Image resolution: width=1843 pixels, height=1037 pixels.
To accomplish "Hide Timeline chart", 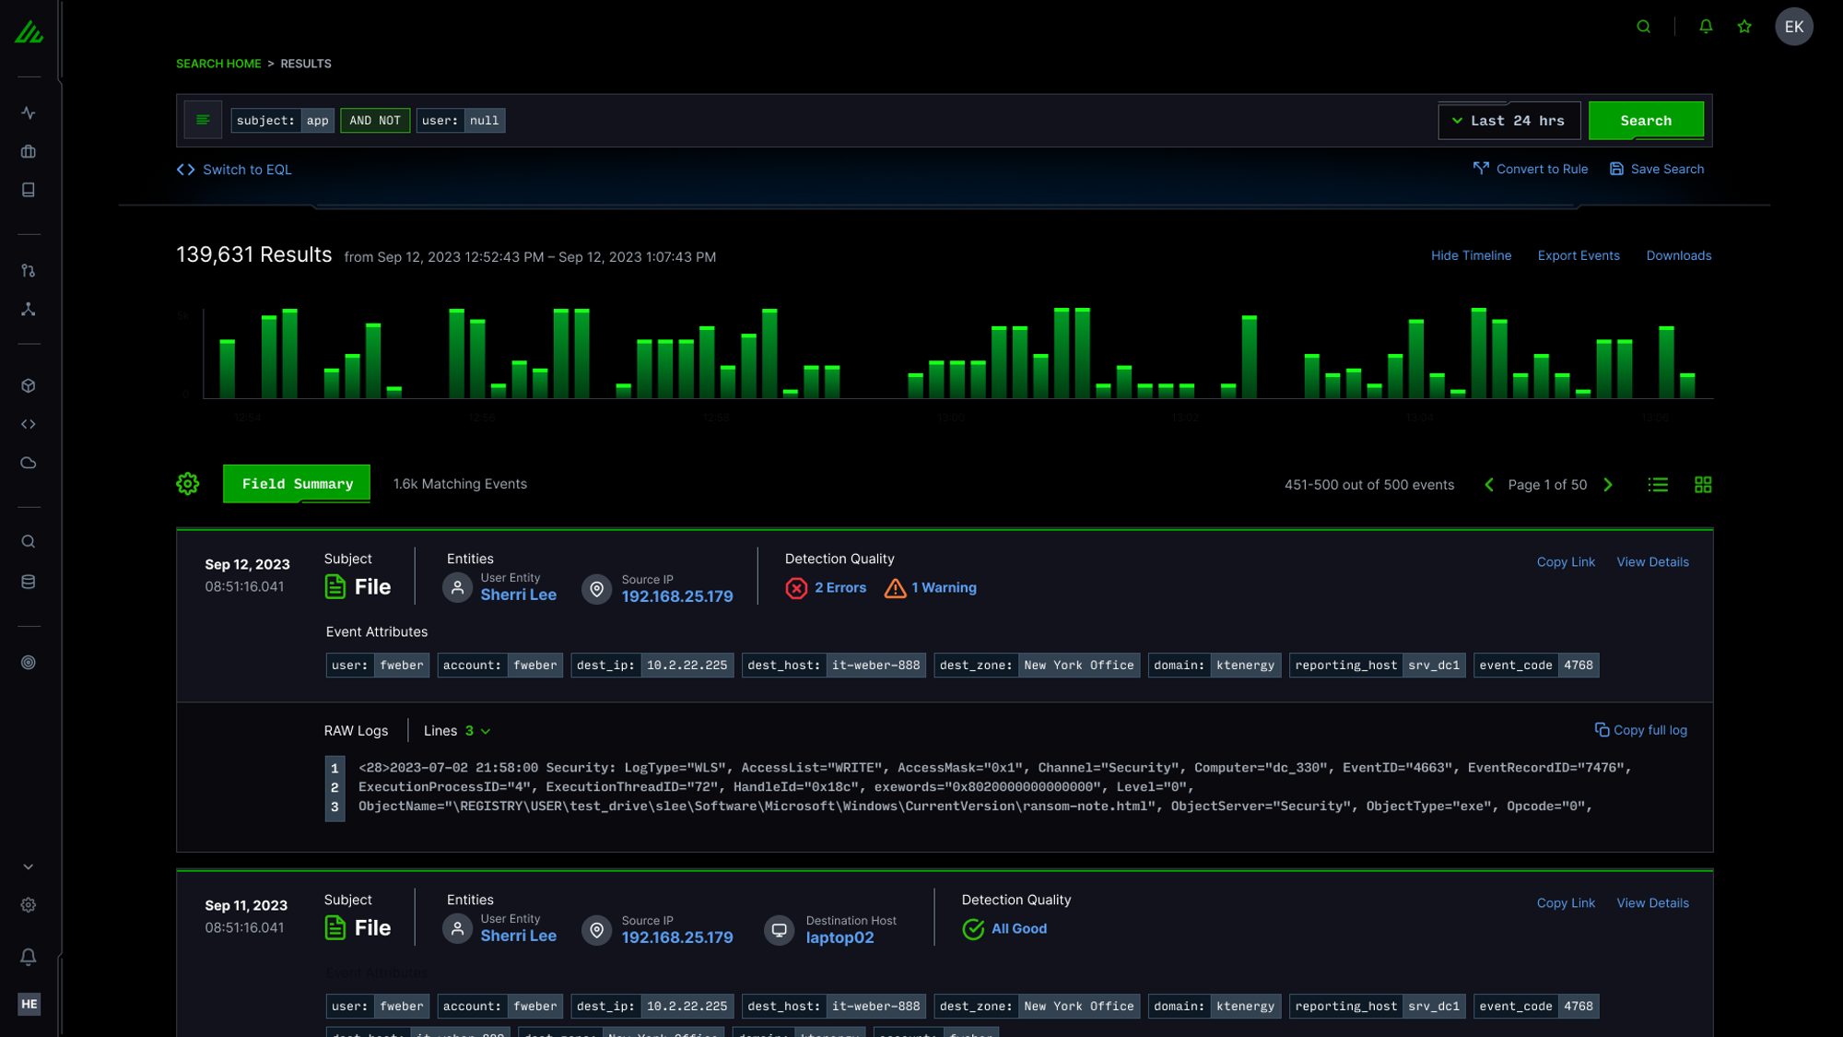I will 1471,255.
